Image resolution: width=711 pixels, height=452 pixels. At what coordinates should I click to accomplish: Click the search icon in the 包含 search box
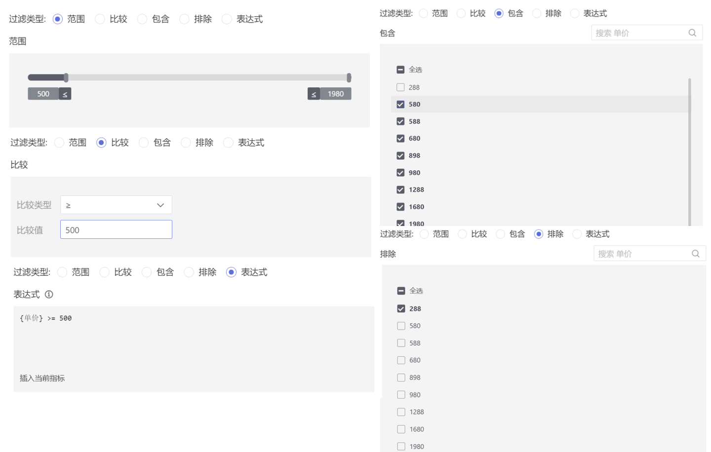[x=692, y=33]
